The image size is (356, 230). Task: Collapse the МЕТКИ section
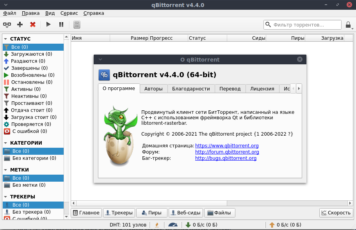click(6, 170)
